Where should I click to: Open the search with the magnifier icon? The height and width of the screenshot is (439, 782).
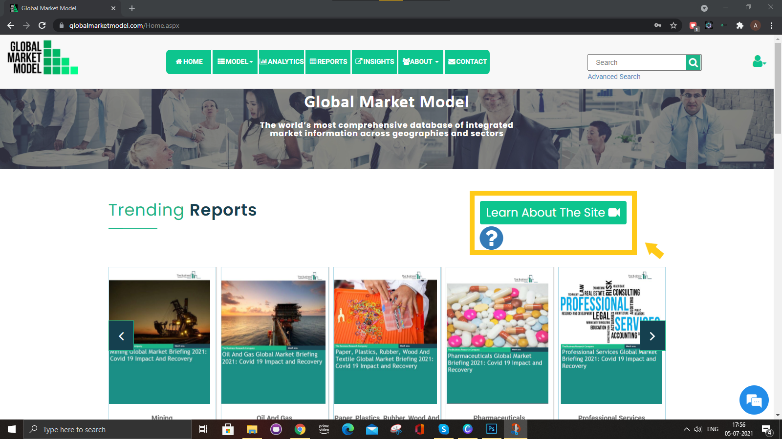[x=693, y=62]
